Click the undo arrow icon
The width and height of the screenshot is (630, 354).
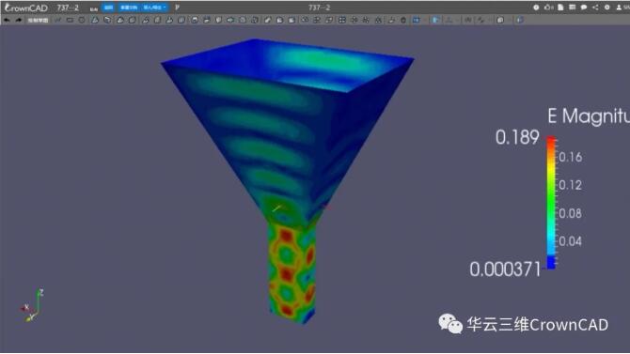click(7, 20)
